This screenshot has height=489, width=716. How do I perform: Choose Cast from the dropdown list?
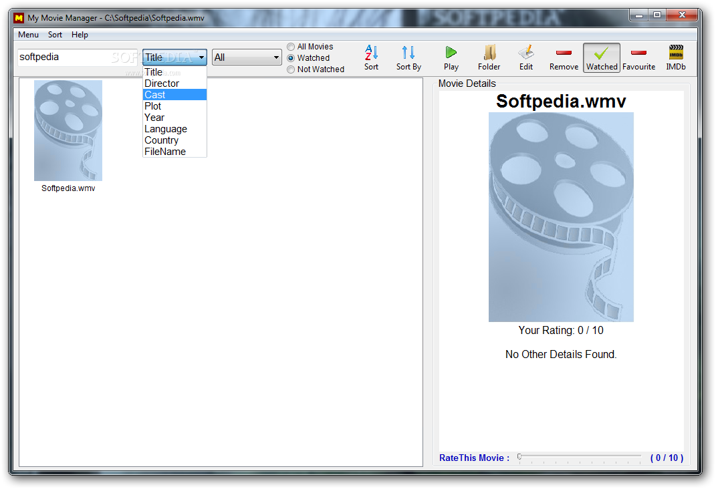click(x=174, y=95)
